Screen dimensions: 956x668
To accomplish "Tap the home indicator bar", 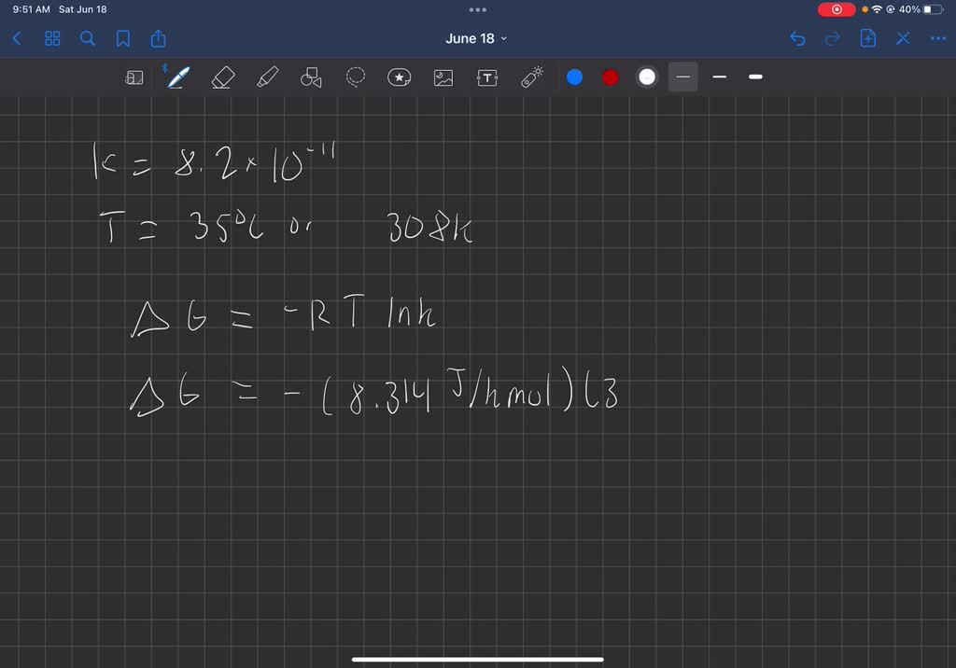I will pyautogui.click(x=478, y=659).
